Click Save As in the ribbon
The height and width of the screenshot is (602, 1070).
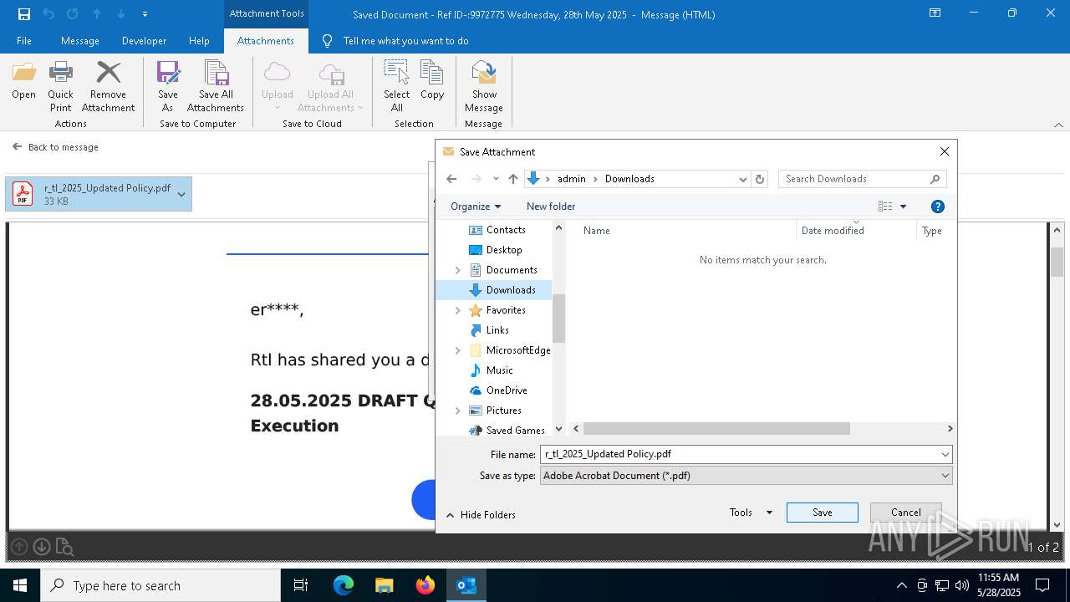[x=168, y=86]
